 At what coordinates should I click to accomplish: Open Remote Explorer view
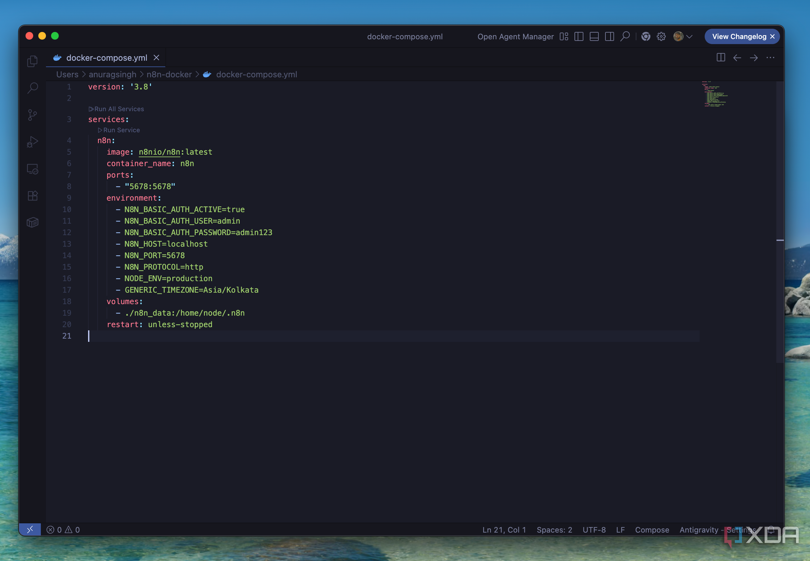coord(32,169)
